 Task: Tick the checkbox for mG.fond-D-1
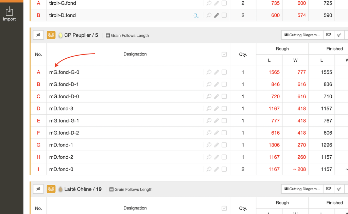pyautogui.click(x=224, y=84)
